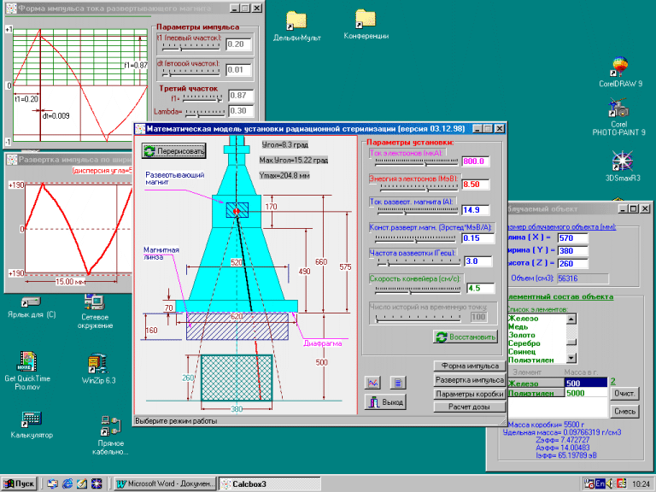Click the Восстановить restore button

coord(466,337)
